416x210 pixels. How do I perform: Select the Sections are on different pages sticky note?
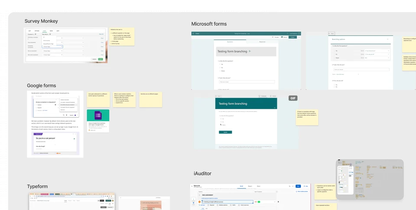tap(151, 99)
